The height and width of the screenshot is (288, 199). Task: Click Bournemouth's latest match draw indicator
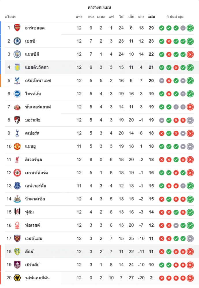(190, 120)
